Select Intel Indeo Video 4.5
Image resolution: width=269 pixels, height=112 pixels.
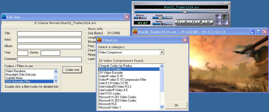coord(129,90)
